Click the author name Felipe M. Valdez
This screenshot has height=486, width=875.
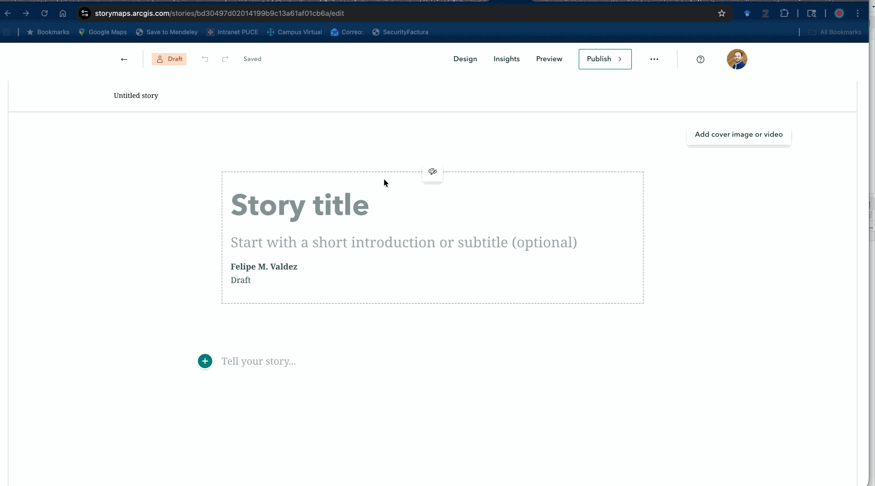pos(264,267)
